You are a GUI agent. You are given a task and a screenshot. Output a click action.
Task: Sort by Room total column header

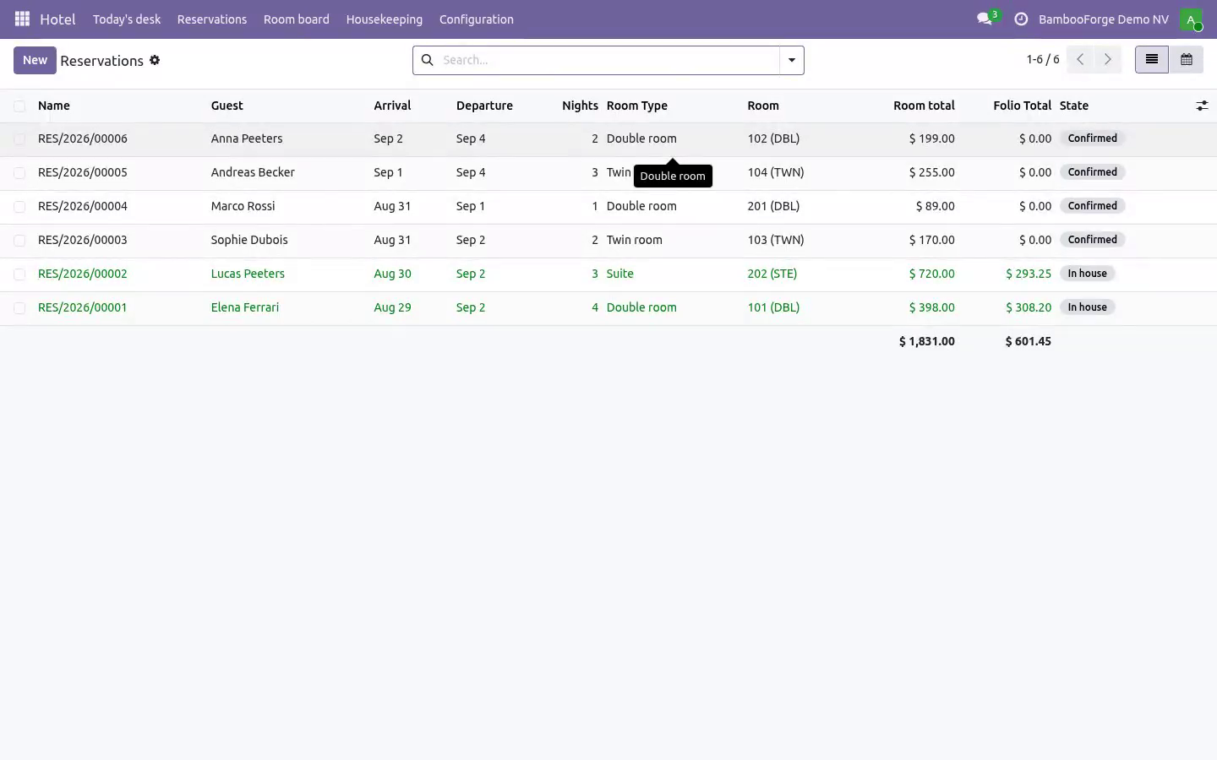pos(924,106)
